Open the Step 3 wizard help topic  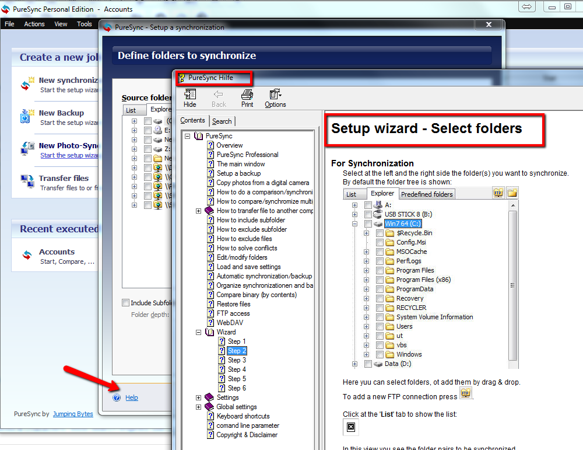coord(237,360)
